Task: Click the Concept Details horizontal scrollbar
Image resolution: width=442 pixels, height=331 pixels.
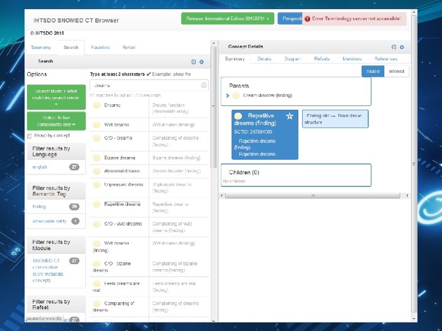Action: (x=312, y=196)
